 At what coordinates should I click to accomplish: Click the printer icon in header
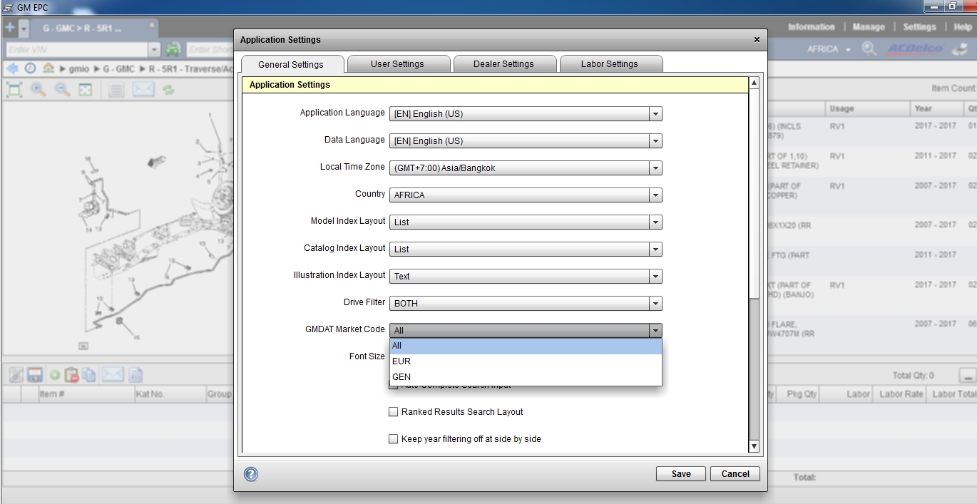[x=962, y=48]
